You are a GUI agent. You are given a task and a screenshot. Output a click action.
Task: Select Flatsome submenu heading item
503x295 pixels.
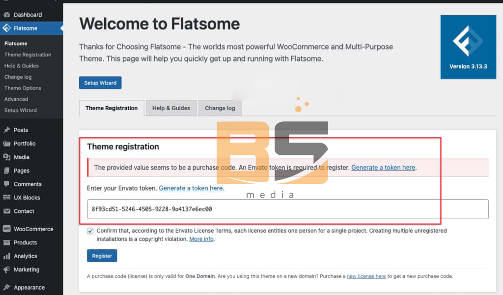16,44
